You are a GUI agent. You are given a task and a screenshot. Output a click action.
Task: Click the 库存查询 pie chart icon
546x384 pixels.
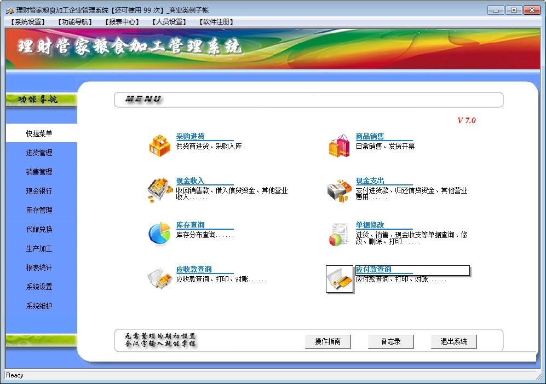click(159, 234)
